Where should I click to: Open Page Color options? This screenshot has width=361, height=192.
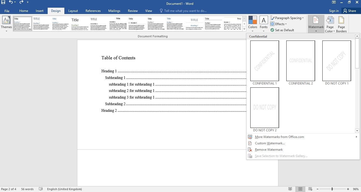pyautogui.click(x=330, y=24)
